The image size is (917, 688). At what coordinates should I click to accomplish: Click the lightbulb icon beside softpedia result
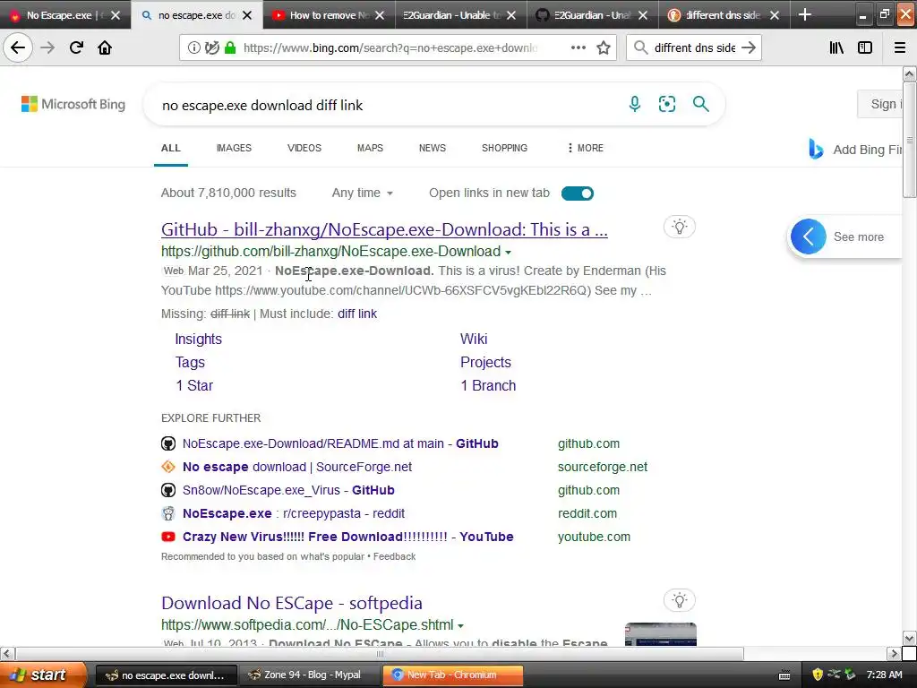tap(679, 600)
